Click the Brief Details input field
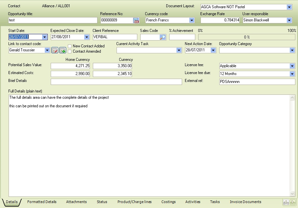The image size is (298, 208). [116, 82]
